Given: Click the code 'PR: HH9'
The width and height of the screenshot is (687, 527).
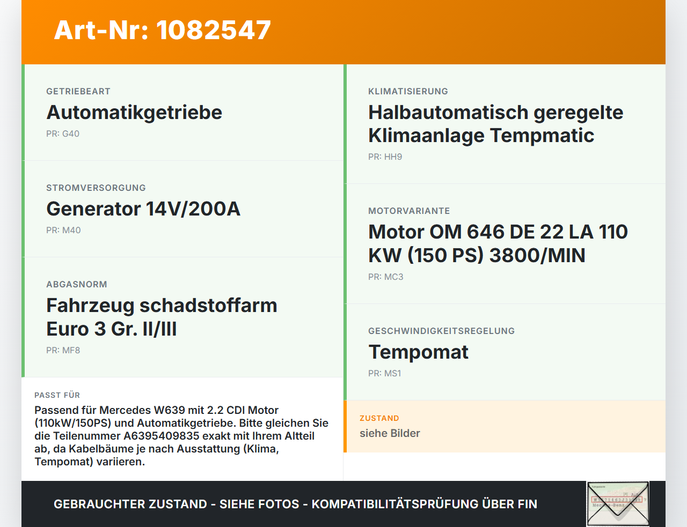Looking at the screenshot, I should pyautogui.click(x=385, y=157).
